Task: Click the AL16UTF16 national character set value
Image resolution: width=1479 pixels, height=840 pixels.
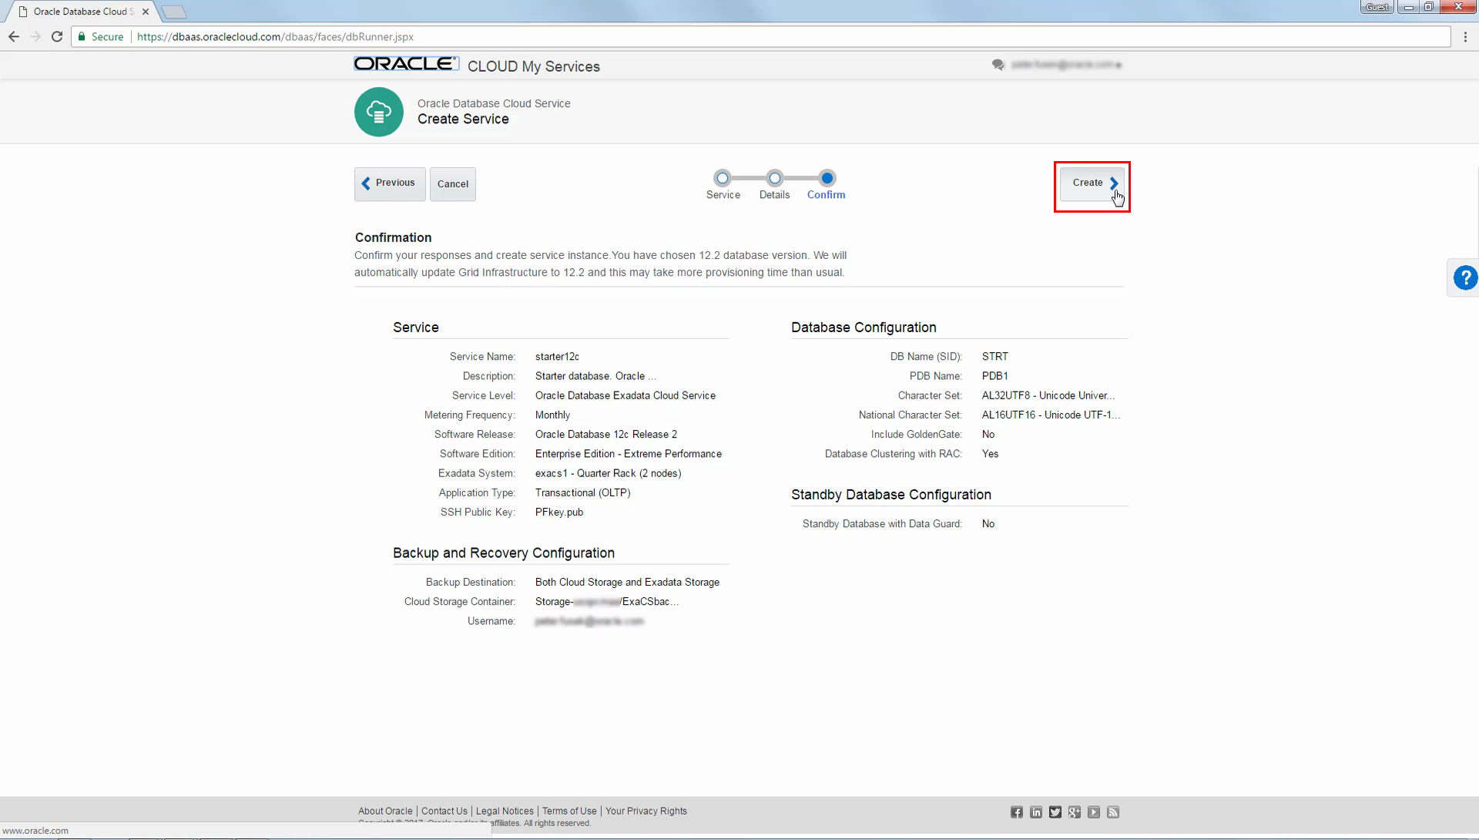Action: pyautogui.click(x=1051, y=415)
